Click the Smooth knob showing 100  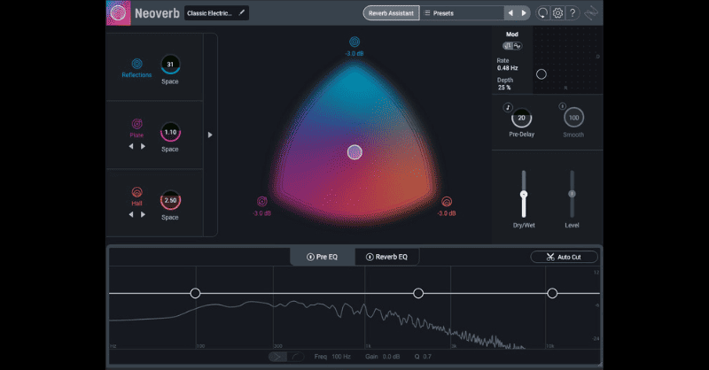pyautogui.click(x=573, y=118)
